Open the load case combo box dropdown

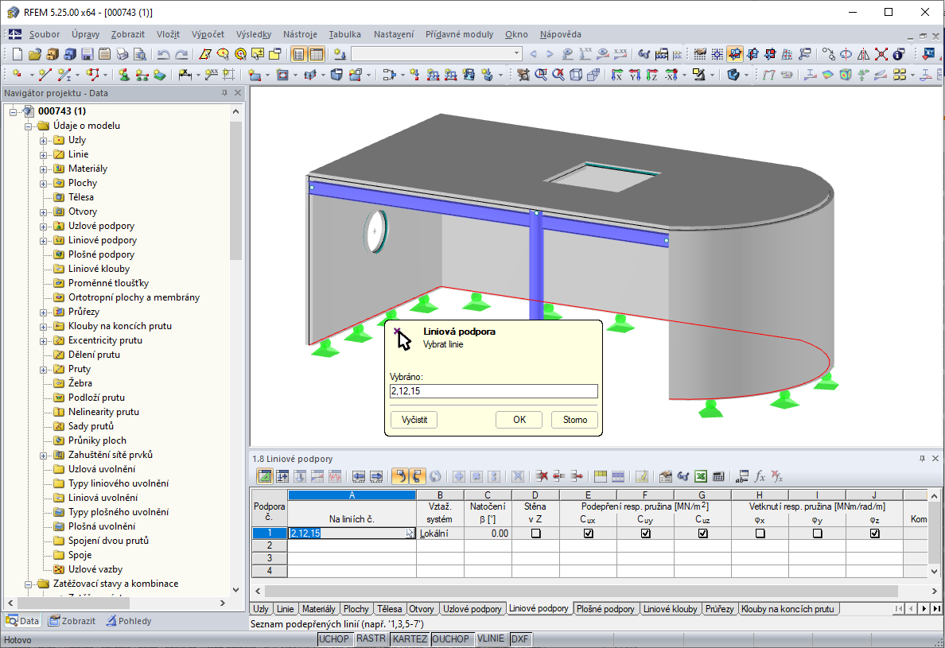516,53
